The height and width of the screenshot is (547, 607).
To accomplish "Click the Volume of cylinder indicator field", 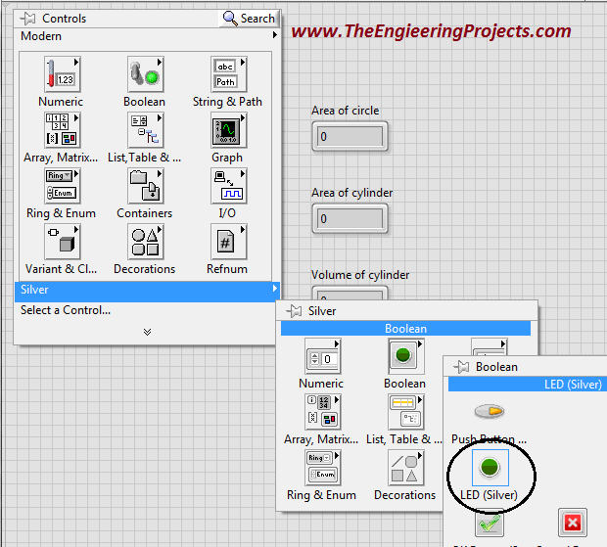I will click(x=350, y=293).
